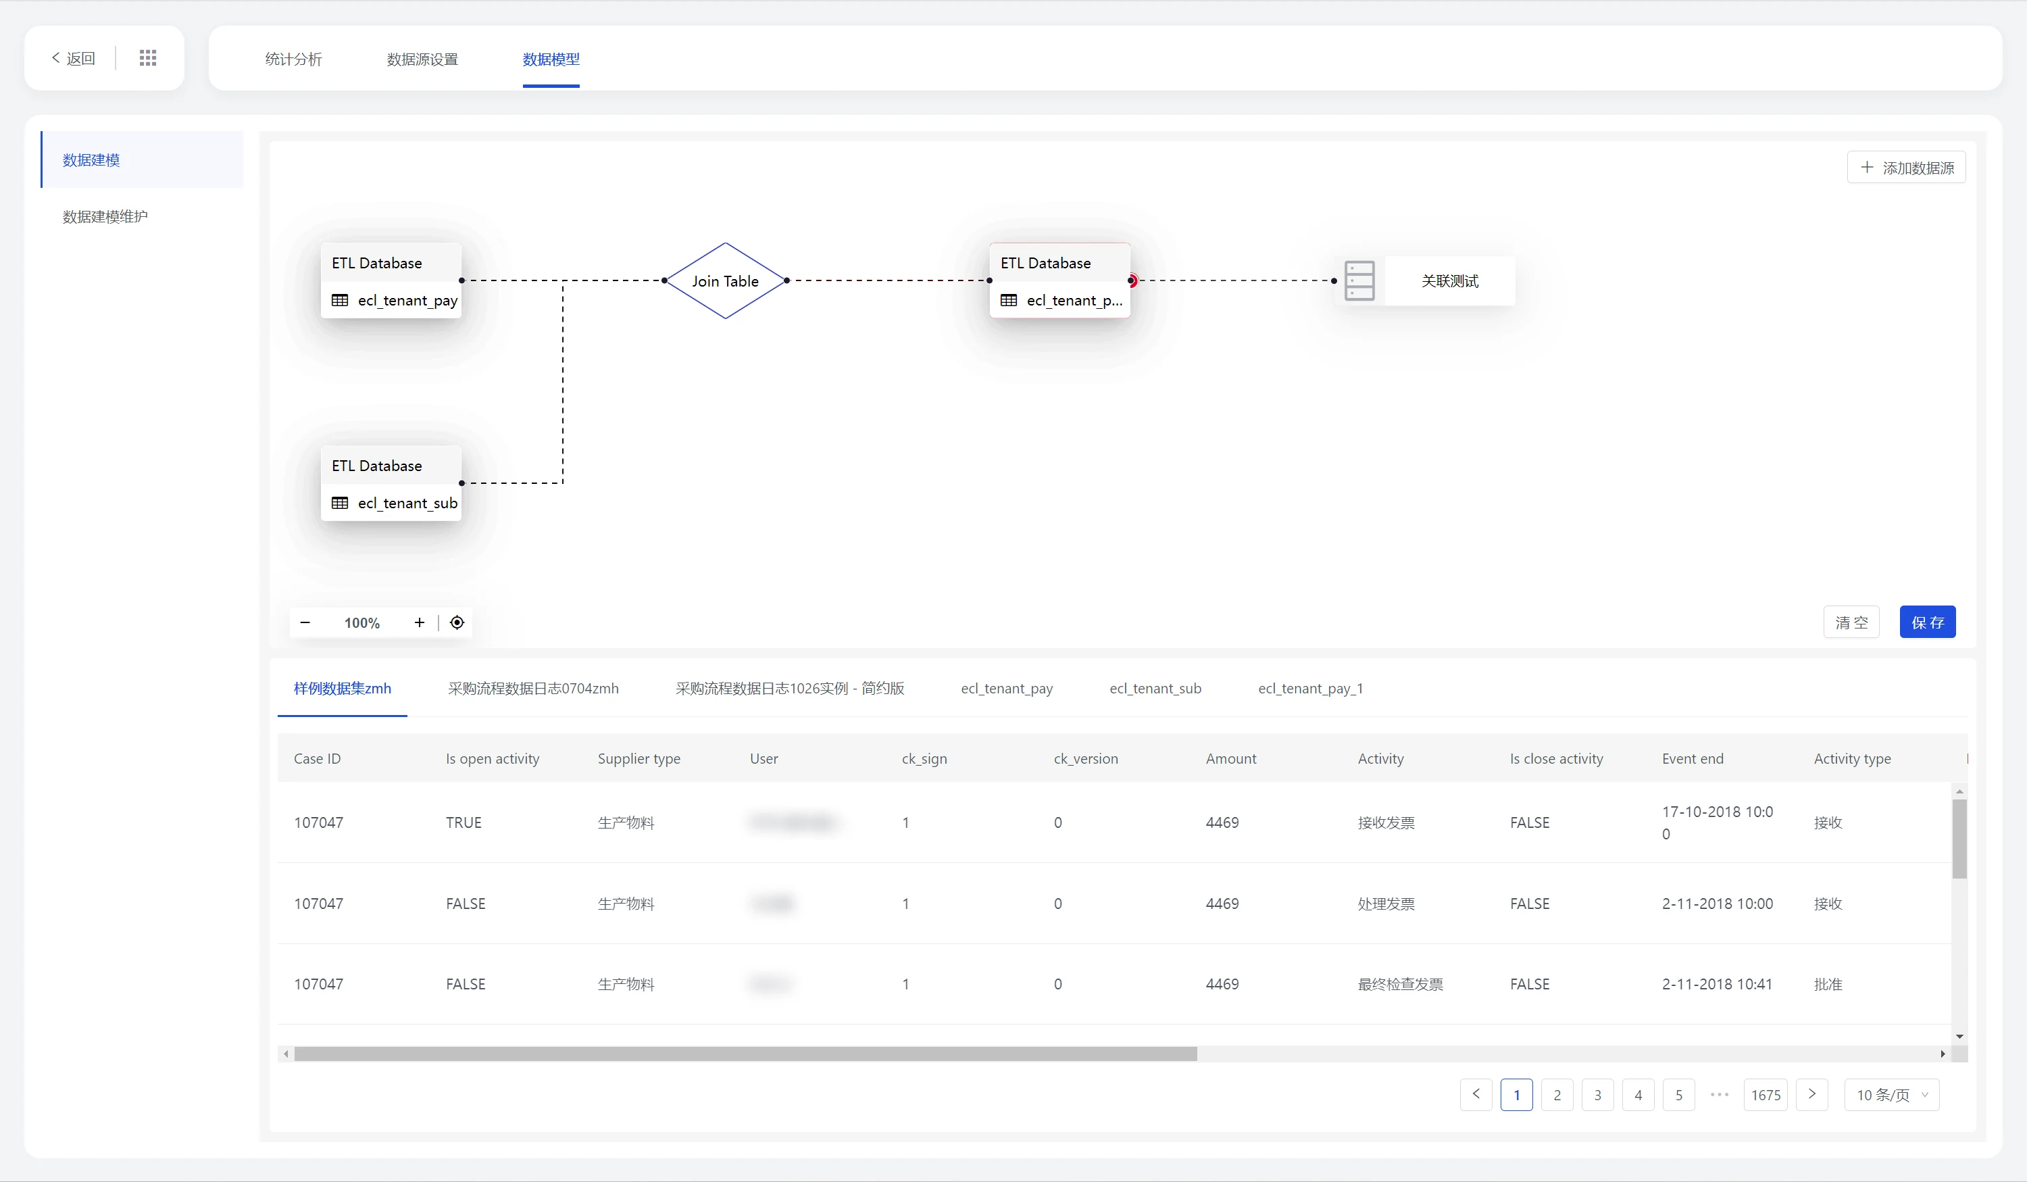2027x1182 pixels.
Task: Click horizontal scrollbar right arrow
Action: click(x=1943, y=1054)
